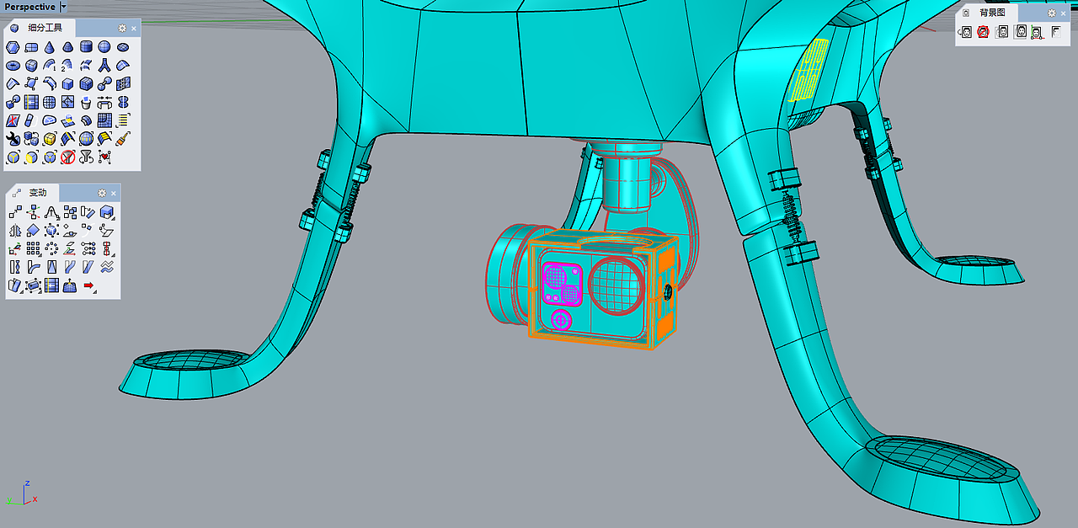The width and height of the screenshot is (1078, 528).
Task: Select the Move tool in Transform panel
Action: tap(15, 211)
